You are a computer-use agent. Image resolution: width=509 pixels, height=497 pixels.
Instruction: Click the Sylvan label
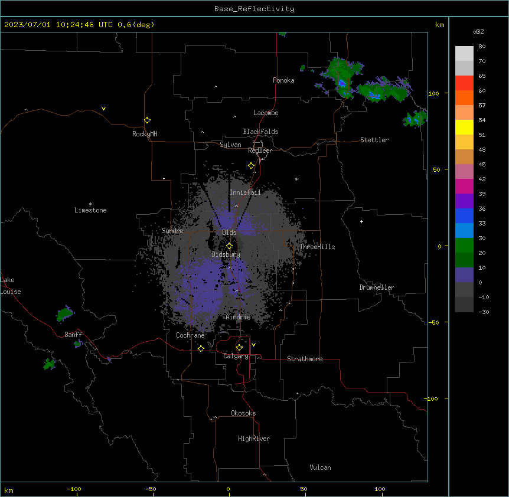230,145
